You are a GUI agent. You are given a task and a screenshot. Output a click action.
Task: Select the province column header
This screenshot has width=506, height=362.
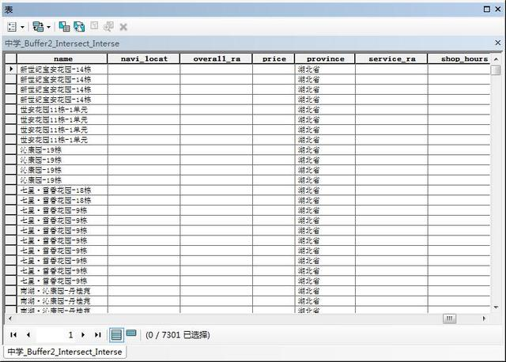point(325,58)
